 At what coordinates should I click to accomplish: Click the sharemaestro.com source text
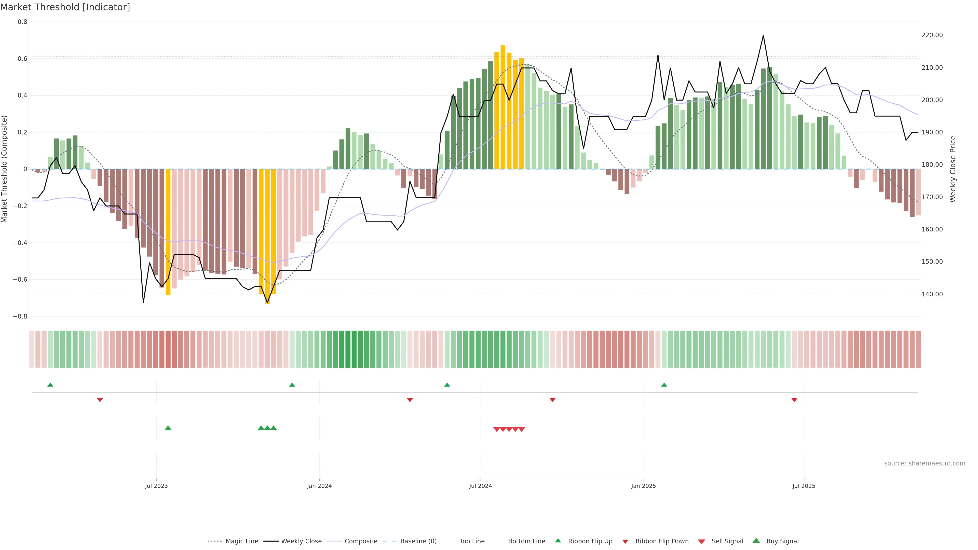(x=925, y=463)
